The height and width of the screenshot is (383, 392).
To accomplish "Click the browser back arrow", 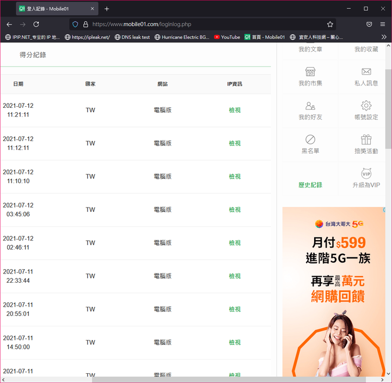I will 9,25.
